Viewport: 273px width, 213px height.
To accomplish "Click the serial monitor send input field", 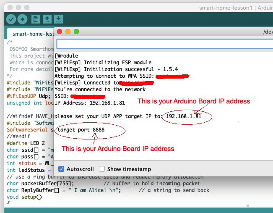I will click(164, 44).
